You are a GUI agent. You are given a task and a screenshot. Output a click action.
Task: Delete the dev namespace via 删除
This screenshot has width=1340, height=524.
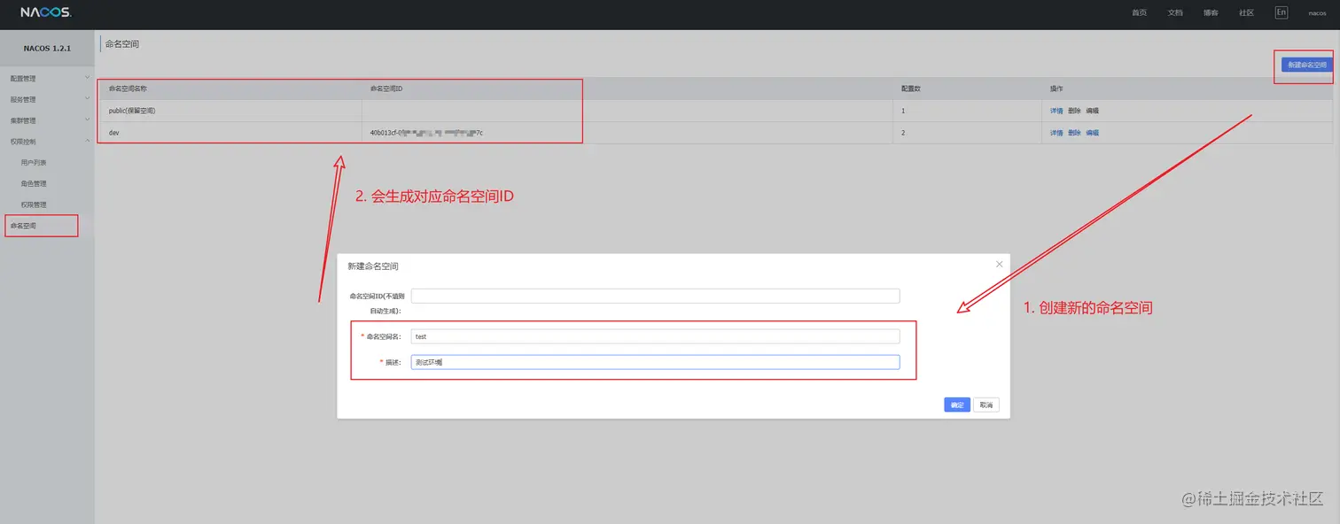point(1074,133)
